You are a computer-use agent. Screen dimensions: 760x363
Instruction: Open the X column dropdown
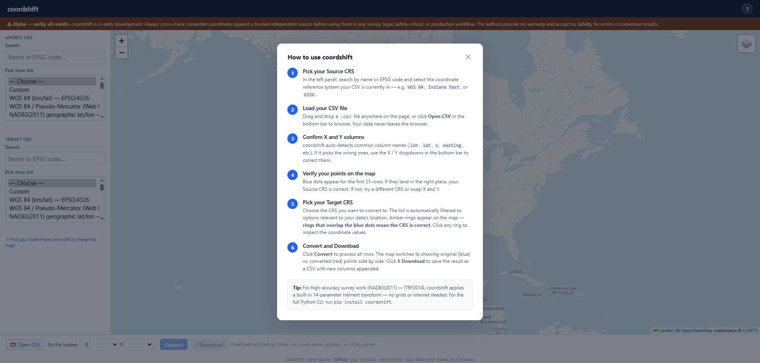(x=104, y=344)
